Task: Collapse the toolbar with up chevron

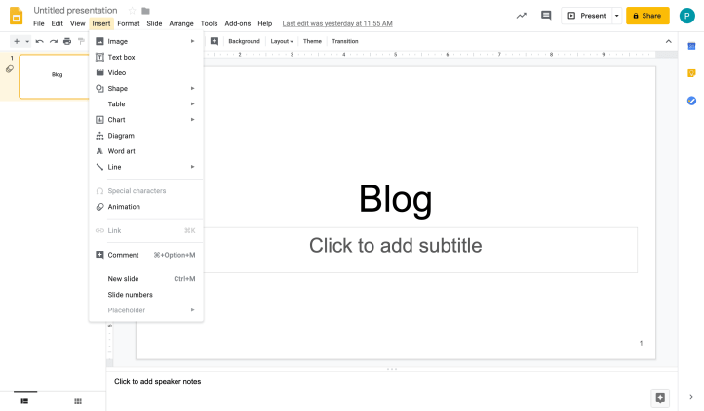Action: click(x=668, y=41)
